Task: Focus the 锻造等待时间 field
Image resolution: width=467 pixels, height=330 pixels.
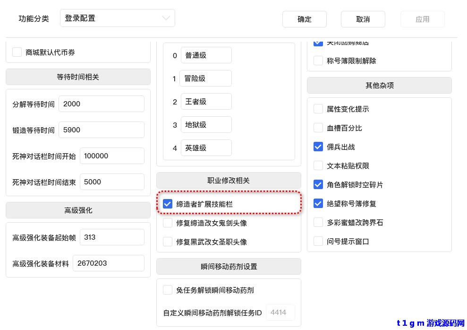Action: click(x=101, y=130)
